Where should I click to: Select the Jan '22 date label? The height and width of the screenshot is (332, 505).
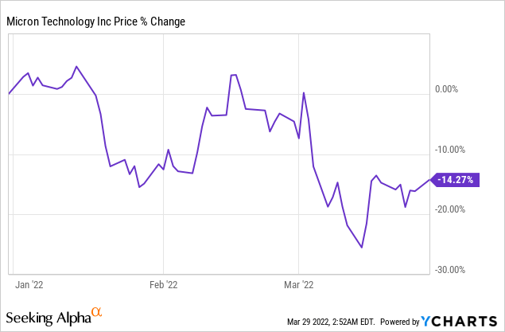coord(29,283)
